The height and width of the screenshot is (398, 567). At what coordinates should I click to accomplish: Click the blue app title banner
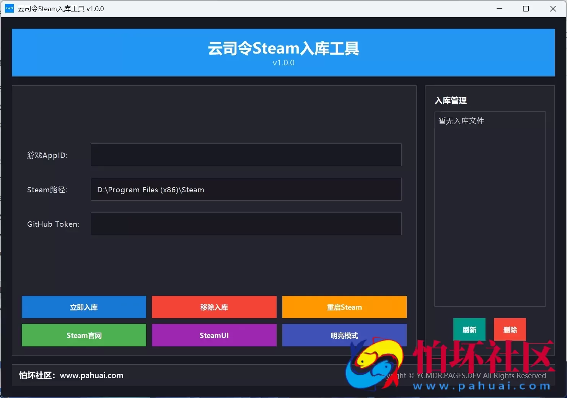pyautogui.click(x=283, y=48)
